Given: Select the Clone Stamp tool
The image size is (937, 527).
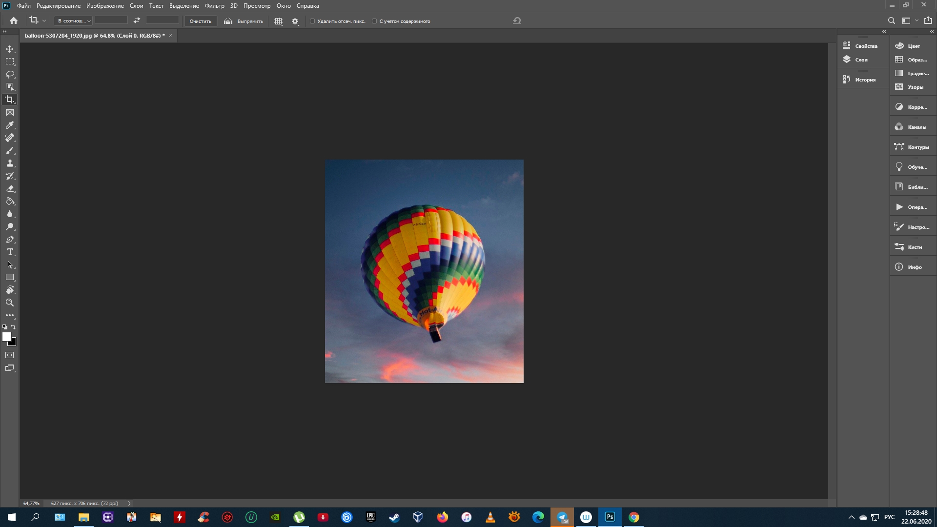Looking at the screenshot, I should pyautogui.click(x=10, y=163).
